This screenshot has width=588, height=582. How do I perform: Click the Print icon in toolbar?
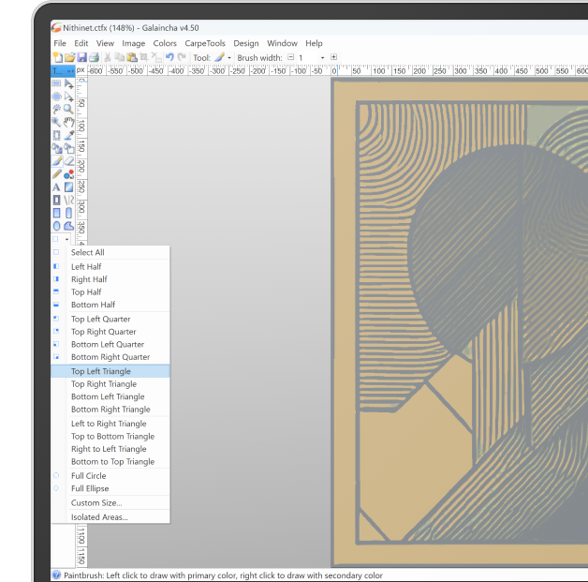(94, 57)
